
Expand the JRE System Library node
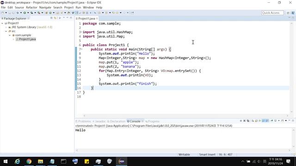point(6,27)
